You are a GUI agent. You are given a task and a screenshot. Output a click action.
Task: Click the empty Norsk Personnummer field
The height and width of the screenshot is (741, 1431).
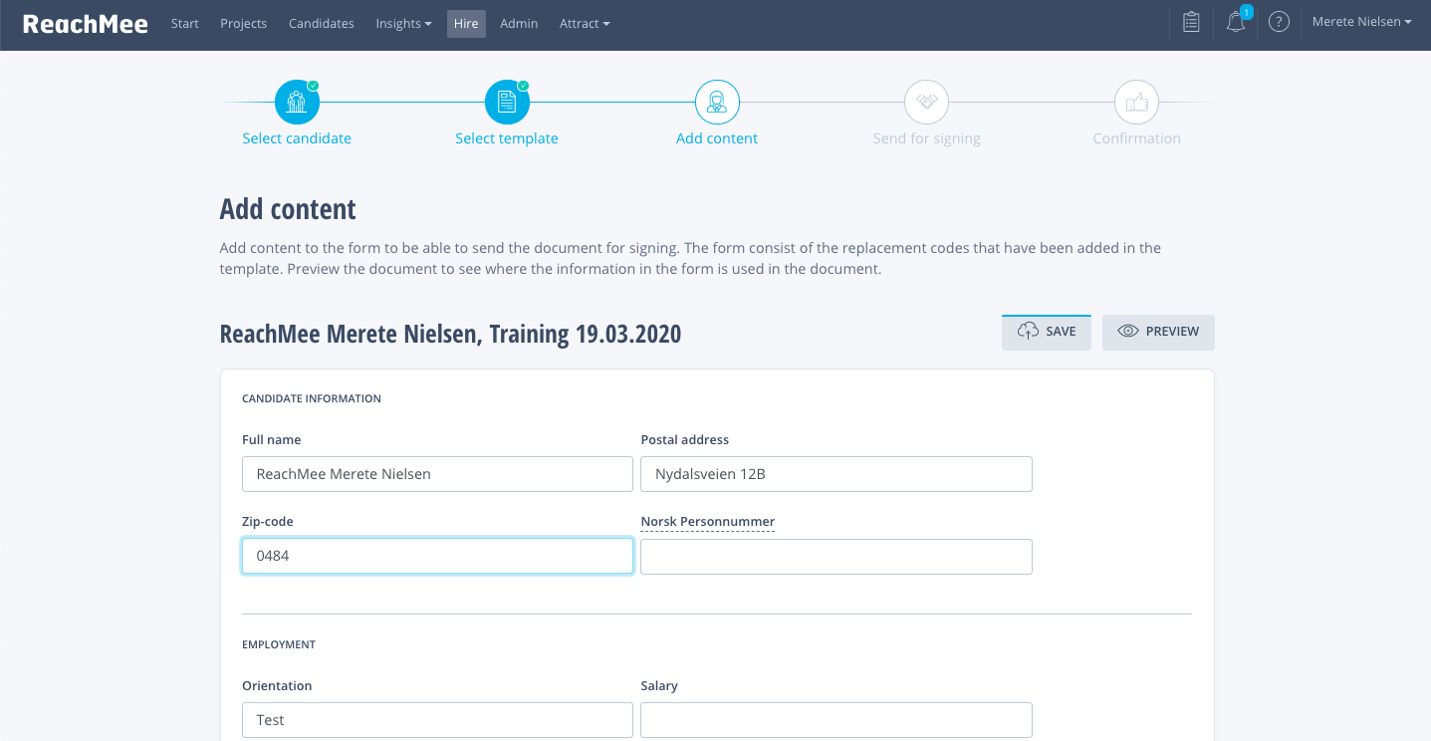coord(836,557)
